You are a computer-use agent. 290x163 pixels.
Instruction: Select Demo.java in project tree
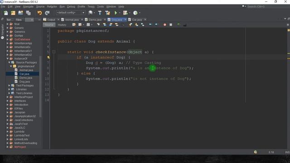[26, 78]
